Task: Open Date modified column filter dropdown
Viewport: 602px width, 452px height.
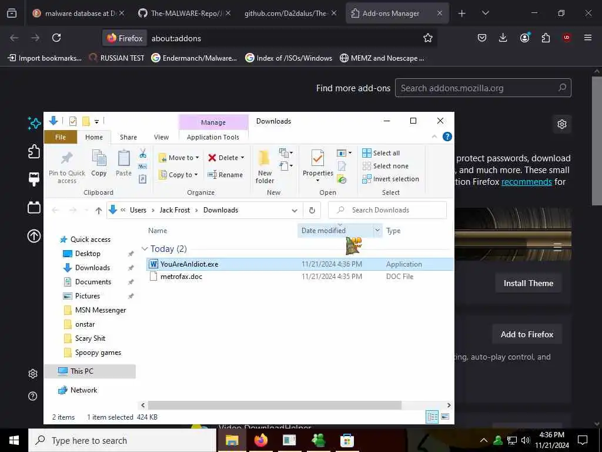Action: click(x=377, y=231)
